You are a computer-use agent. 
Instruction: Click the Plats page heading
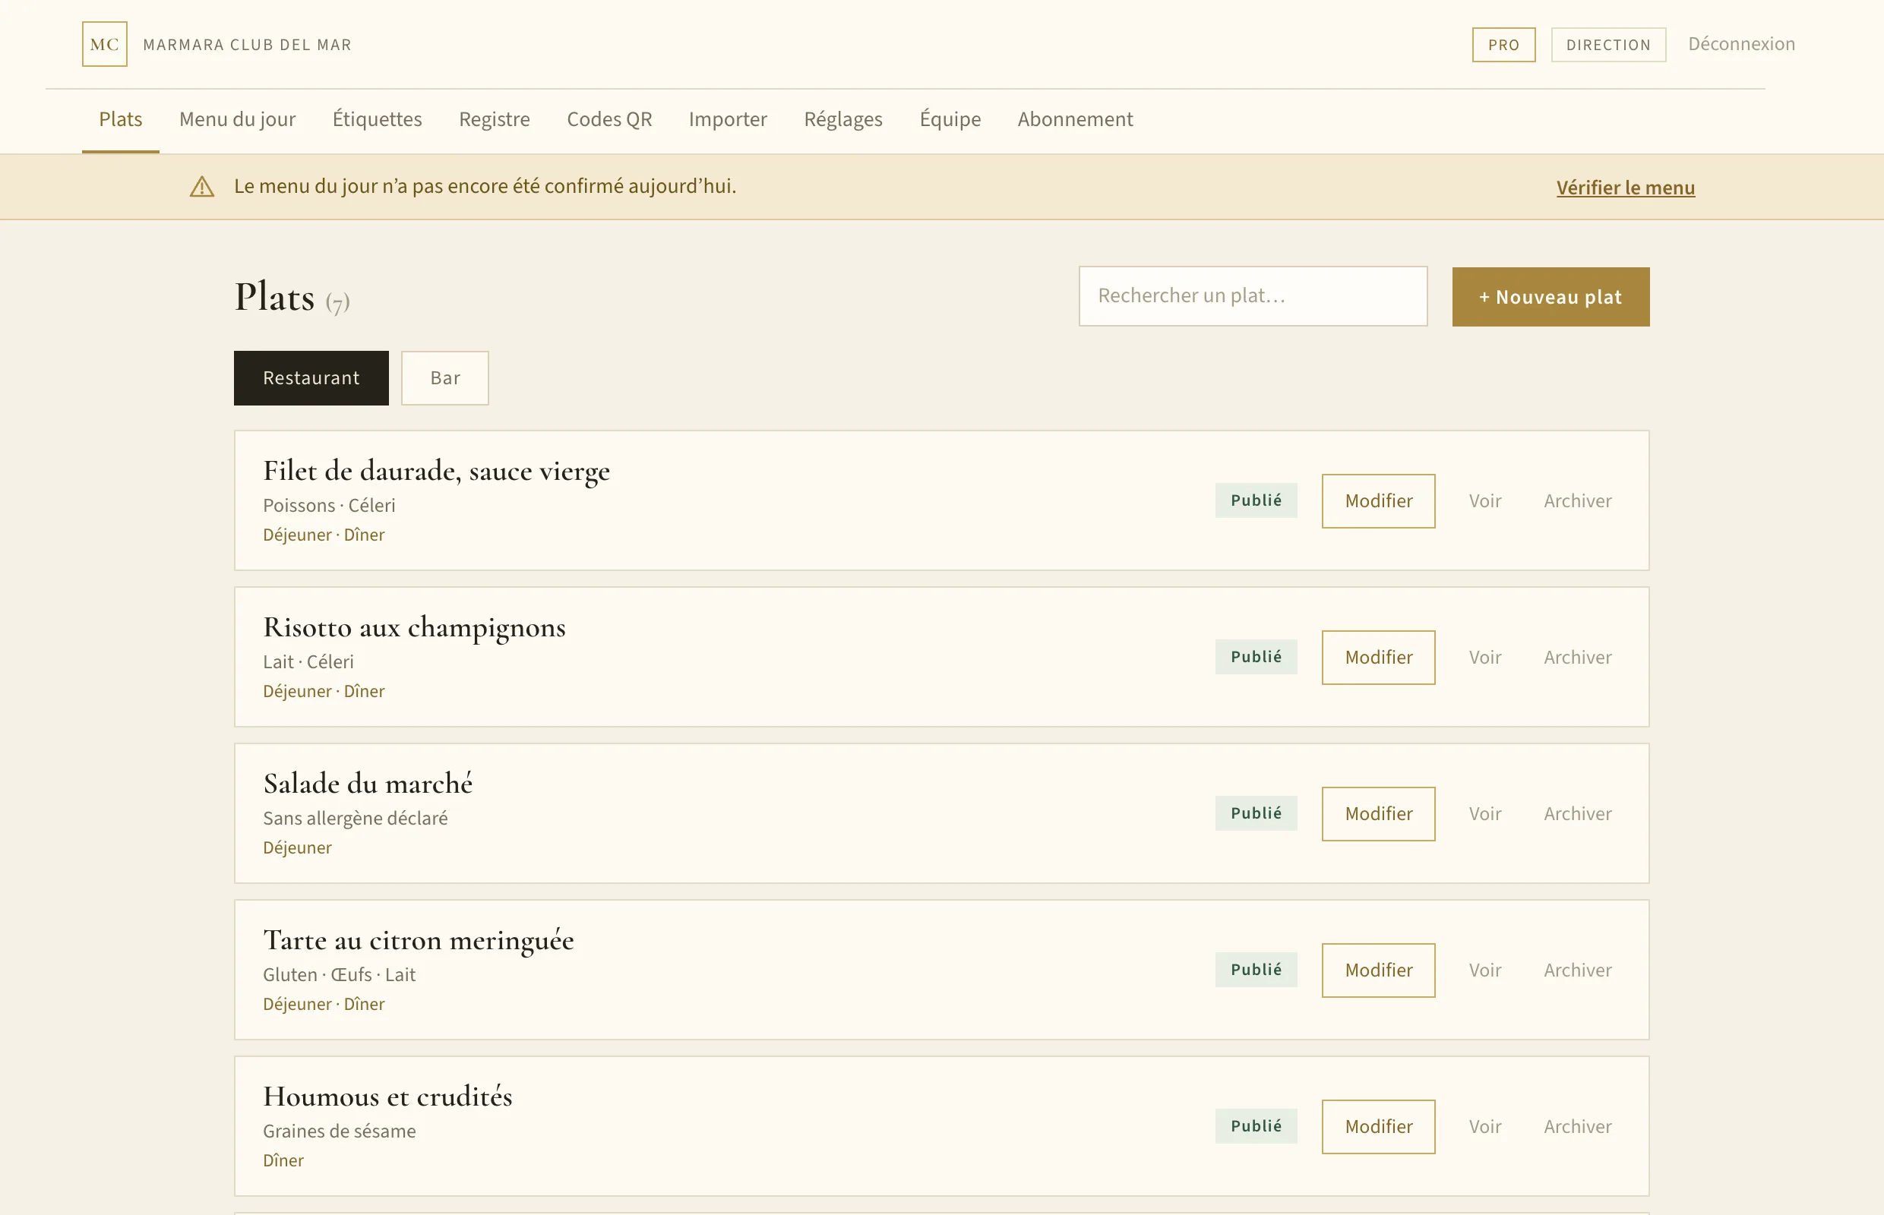[275, 297]
